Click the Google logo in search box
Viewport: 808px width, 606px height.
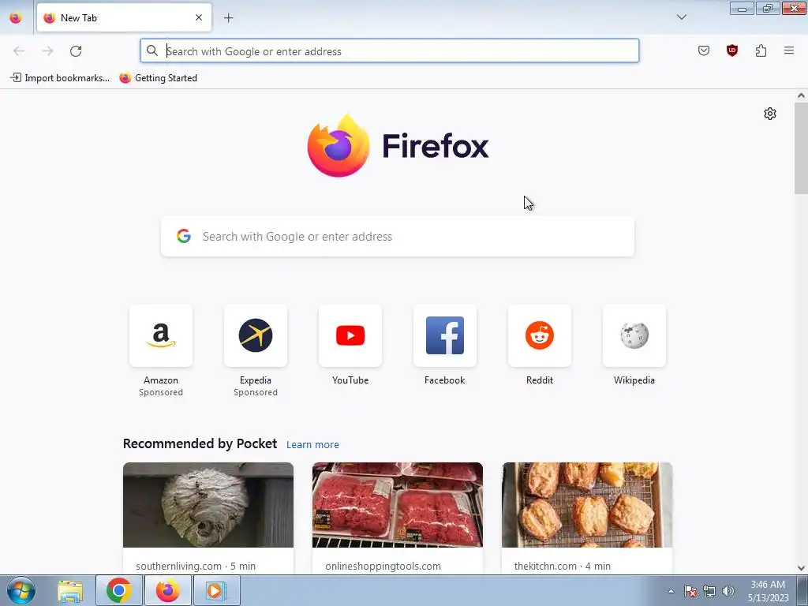pos(184,236)
